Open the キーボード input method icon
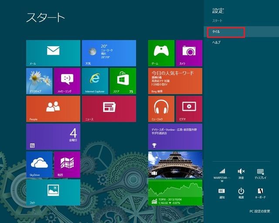 (260, 193)
